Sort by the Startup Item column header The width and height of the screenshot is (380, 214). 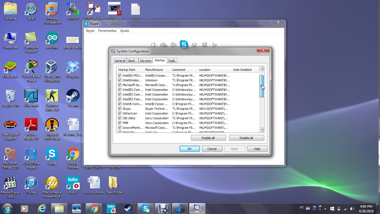click(x=130, y=70)
